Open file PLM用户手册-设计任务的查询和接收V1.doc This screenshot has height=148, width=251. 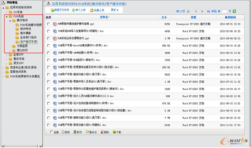[86, 103]
